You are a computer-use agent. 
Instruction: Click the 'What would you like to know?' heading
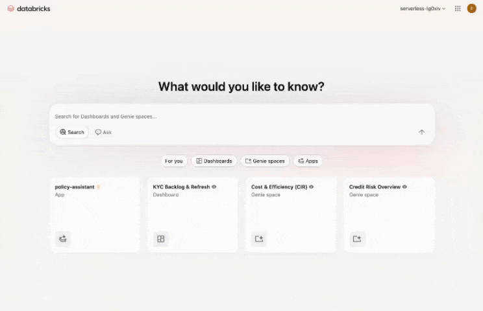241,87
